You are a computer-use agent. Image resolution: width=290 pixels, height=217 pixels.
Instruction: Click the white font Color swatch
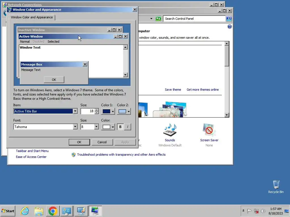point(106,127)
